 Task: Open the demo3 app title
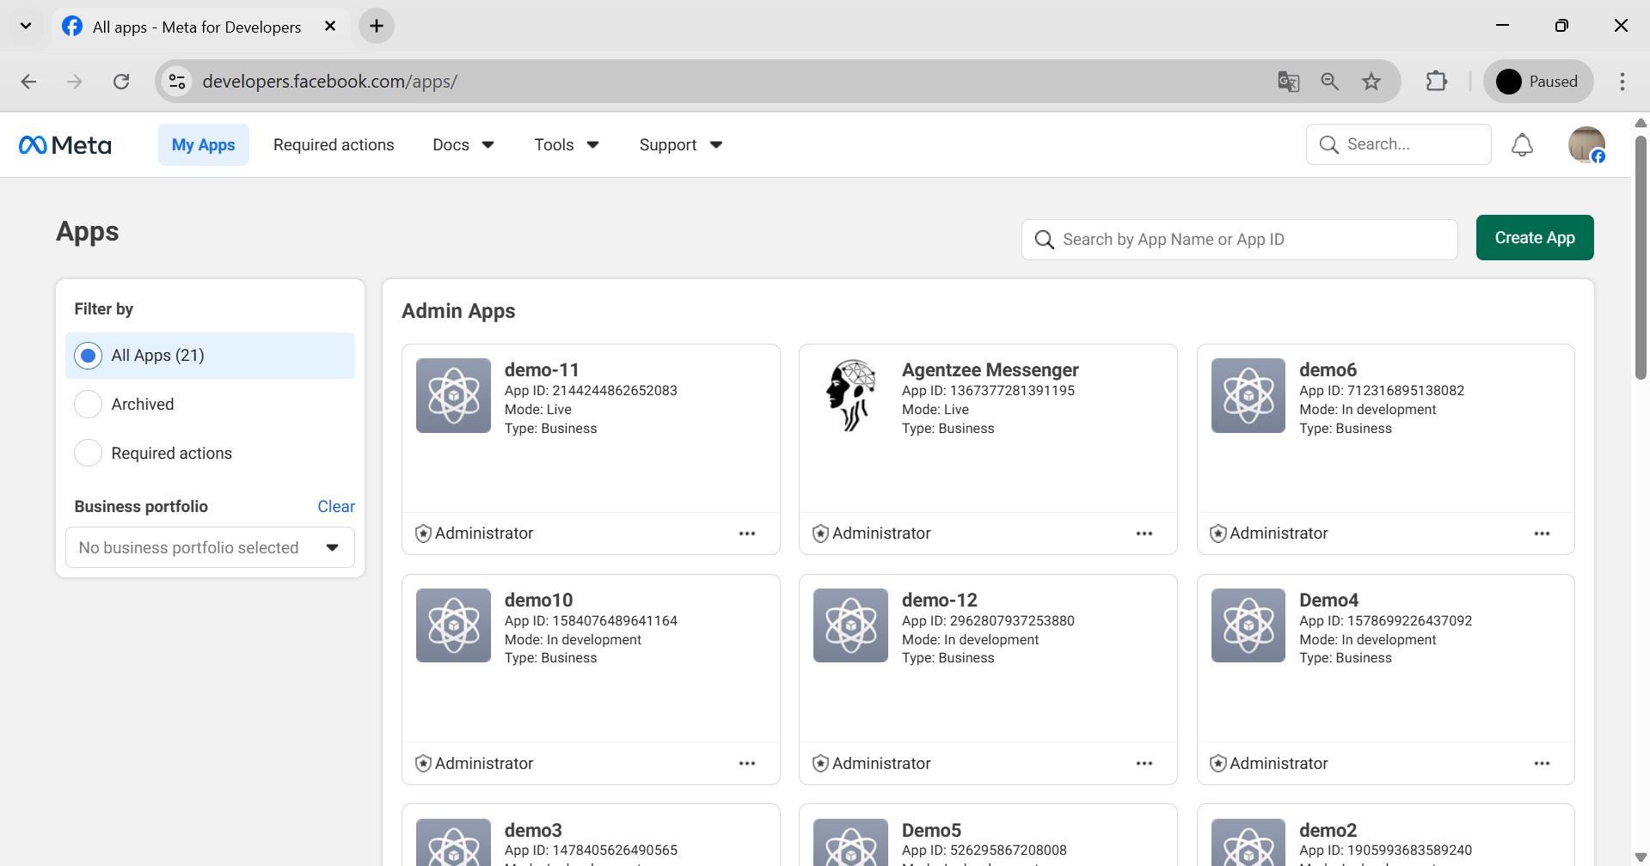[x=533, y=831]
